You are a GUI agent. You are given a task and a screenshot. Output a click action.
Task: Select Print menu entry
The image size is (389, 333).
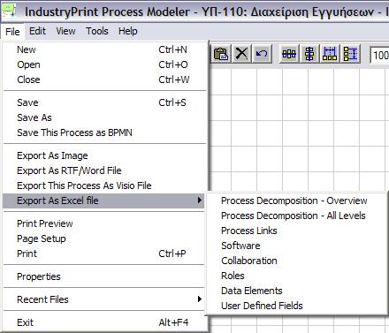103,254
